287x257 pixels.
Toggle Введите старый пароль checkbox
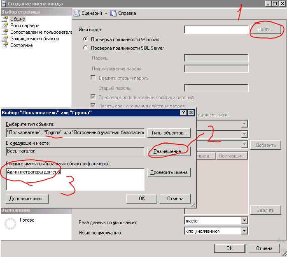point(93,78)
